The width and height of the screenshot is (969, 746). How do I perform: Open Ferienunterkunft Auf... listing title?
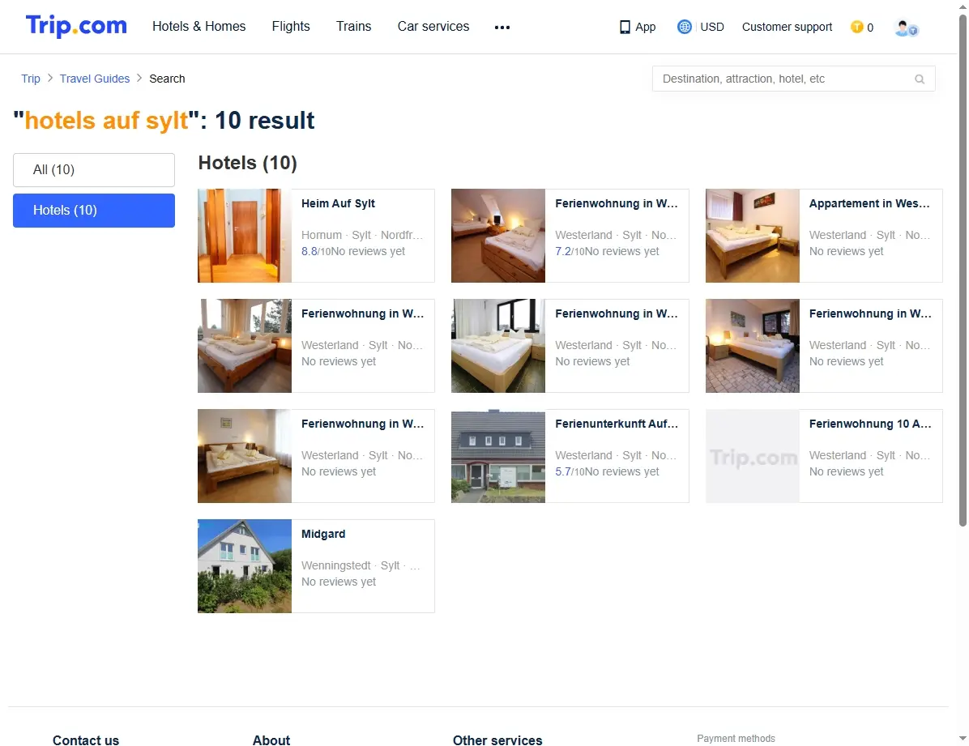tap(616, 424)
